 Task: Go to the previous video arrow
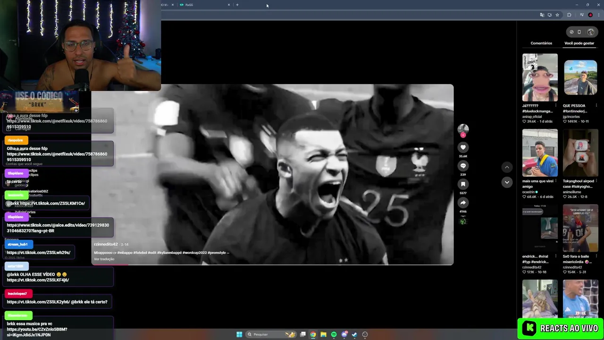coord(507,167)
